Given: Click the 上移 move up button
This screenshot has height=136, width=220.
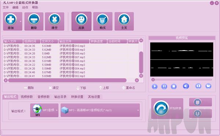Looking at the screenshot, I should tap(104, 88).
